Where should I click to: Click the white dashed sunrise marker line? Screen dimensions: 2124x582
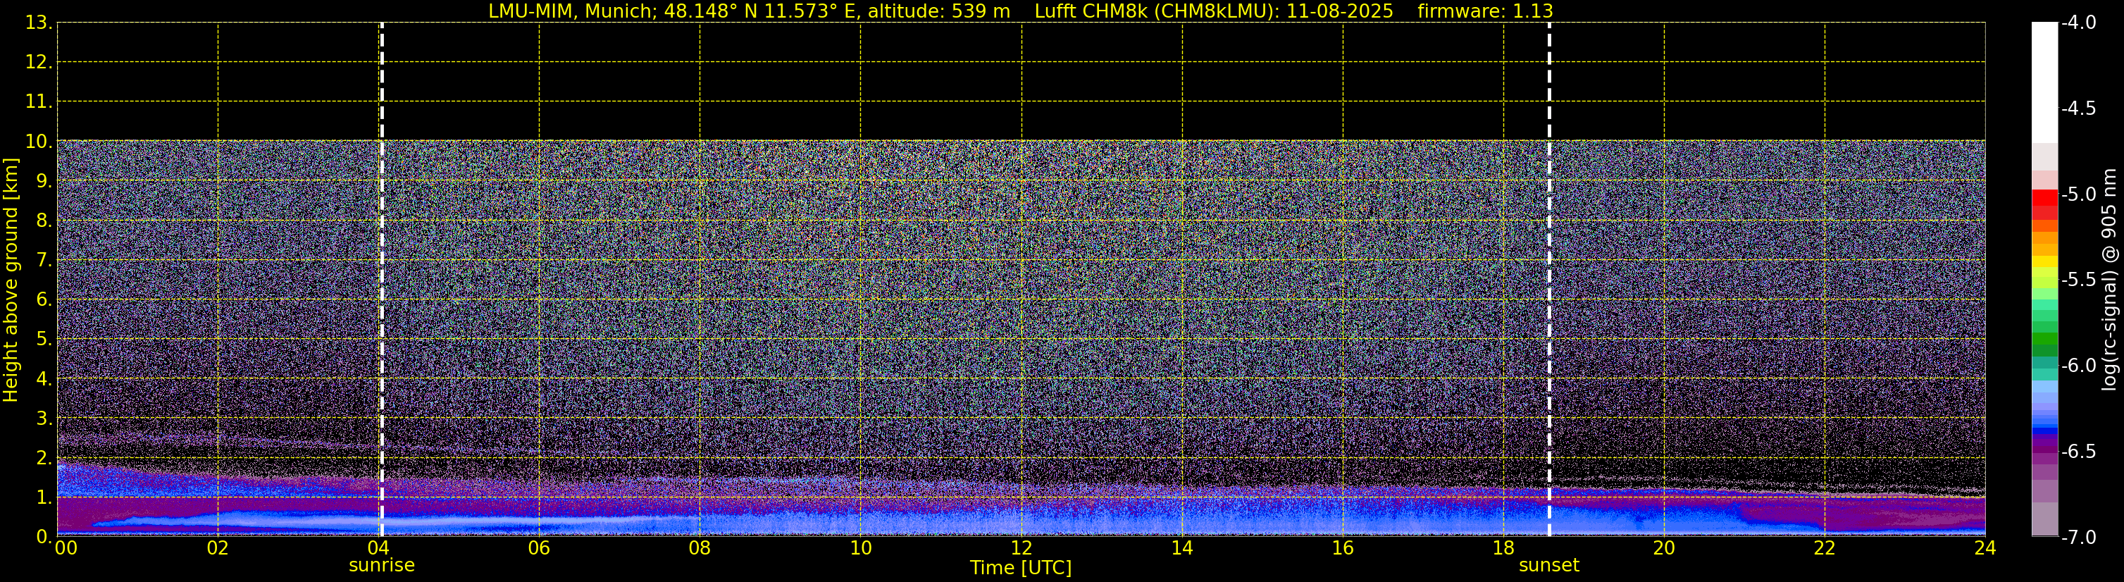tap(382, 280)
